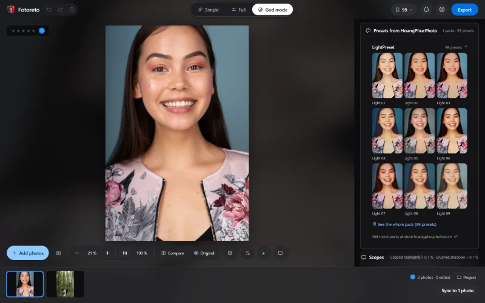Image resolution: width=485 pixels, height=303 pixels.
Task: Click the 1 packs · 99 presets label
Action: click(458, 31)
